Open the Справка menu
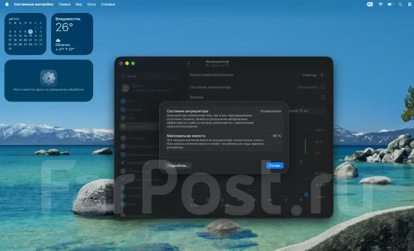 (108, 5)
